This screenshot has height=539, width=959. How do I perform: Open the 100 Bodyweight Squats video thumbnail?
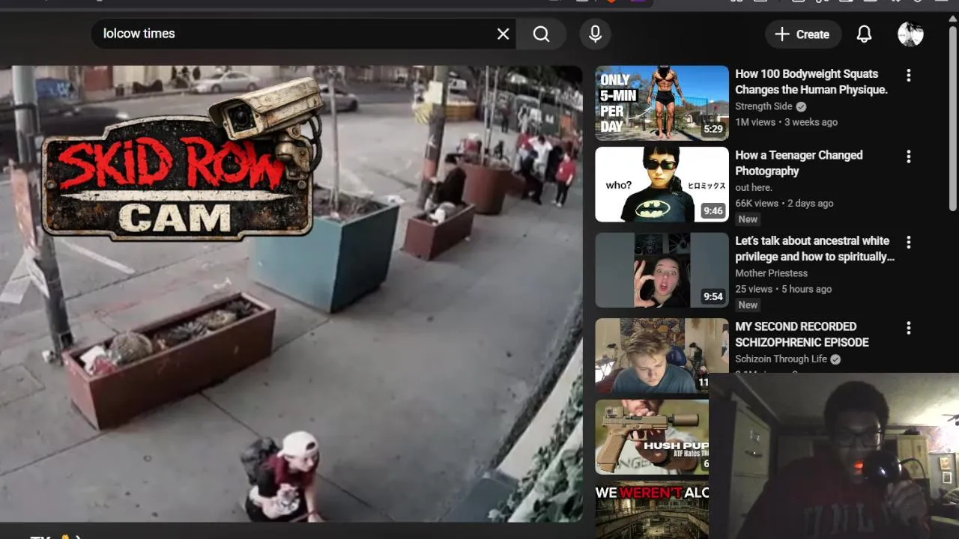pos(662,103)
